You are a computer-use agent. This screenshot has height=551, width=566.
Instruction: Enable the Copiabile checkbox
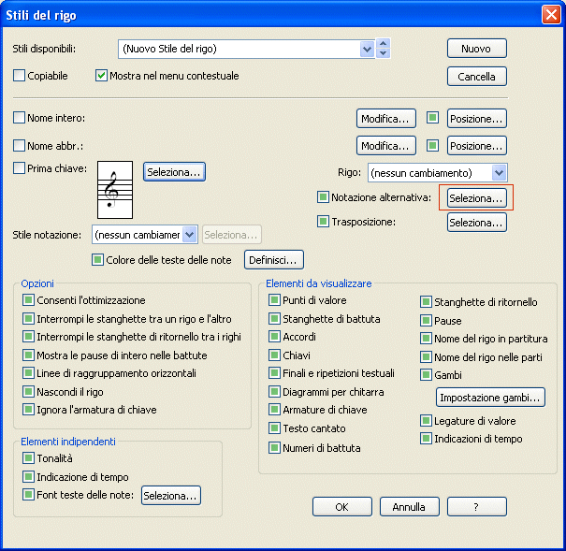pos(20,76)
